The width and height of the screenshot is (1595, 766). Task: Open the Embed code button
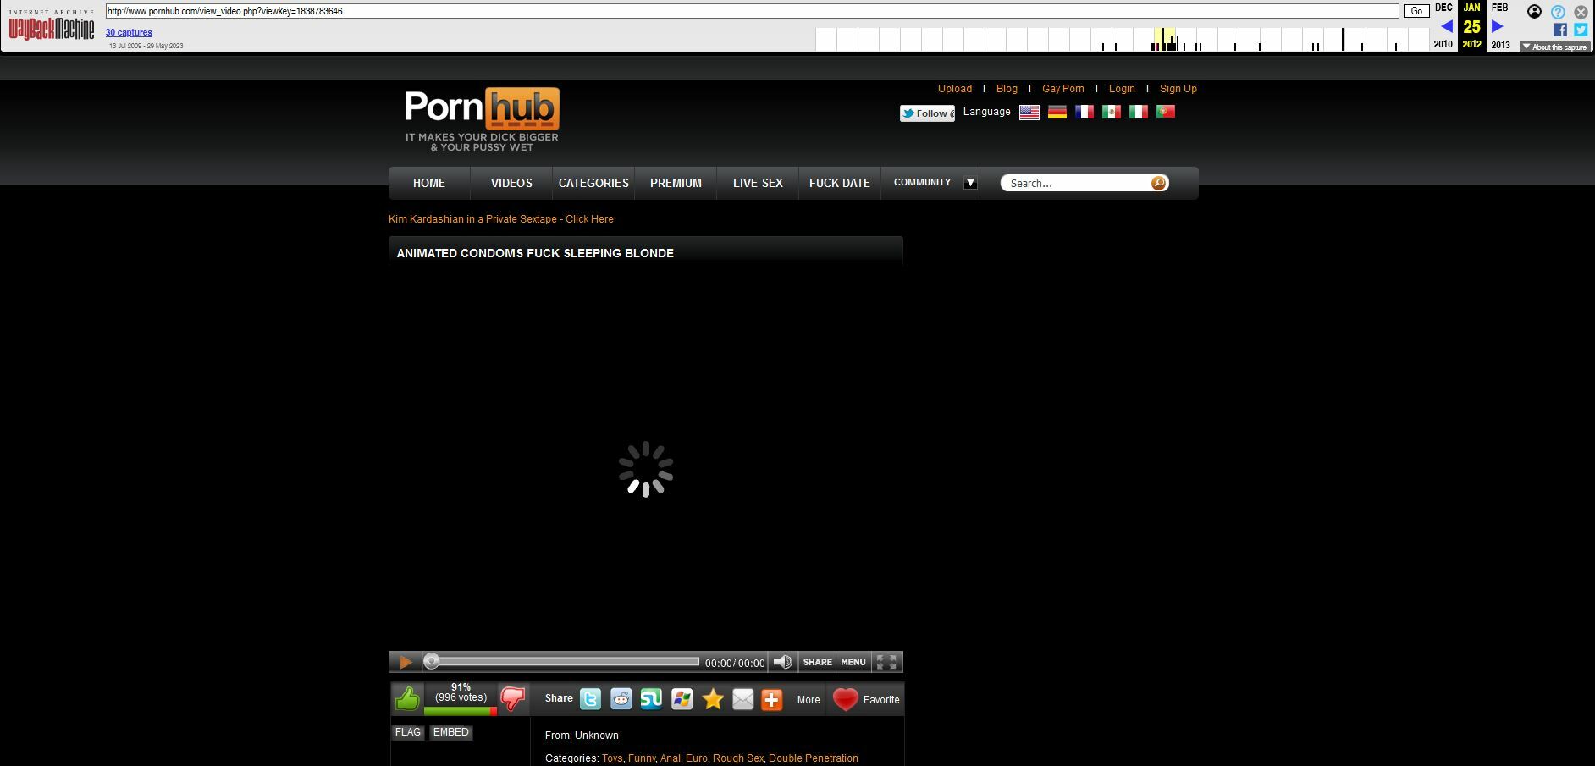coord(450,732)
